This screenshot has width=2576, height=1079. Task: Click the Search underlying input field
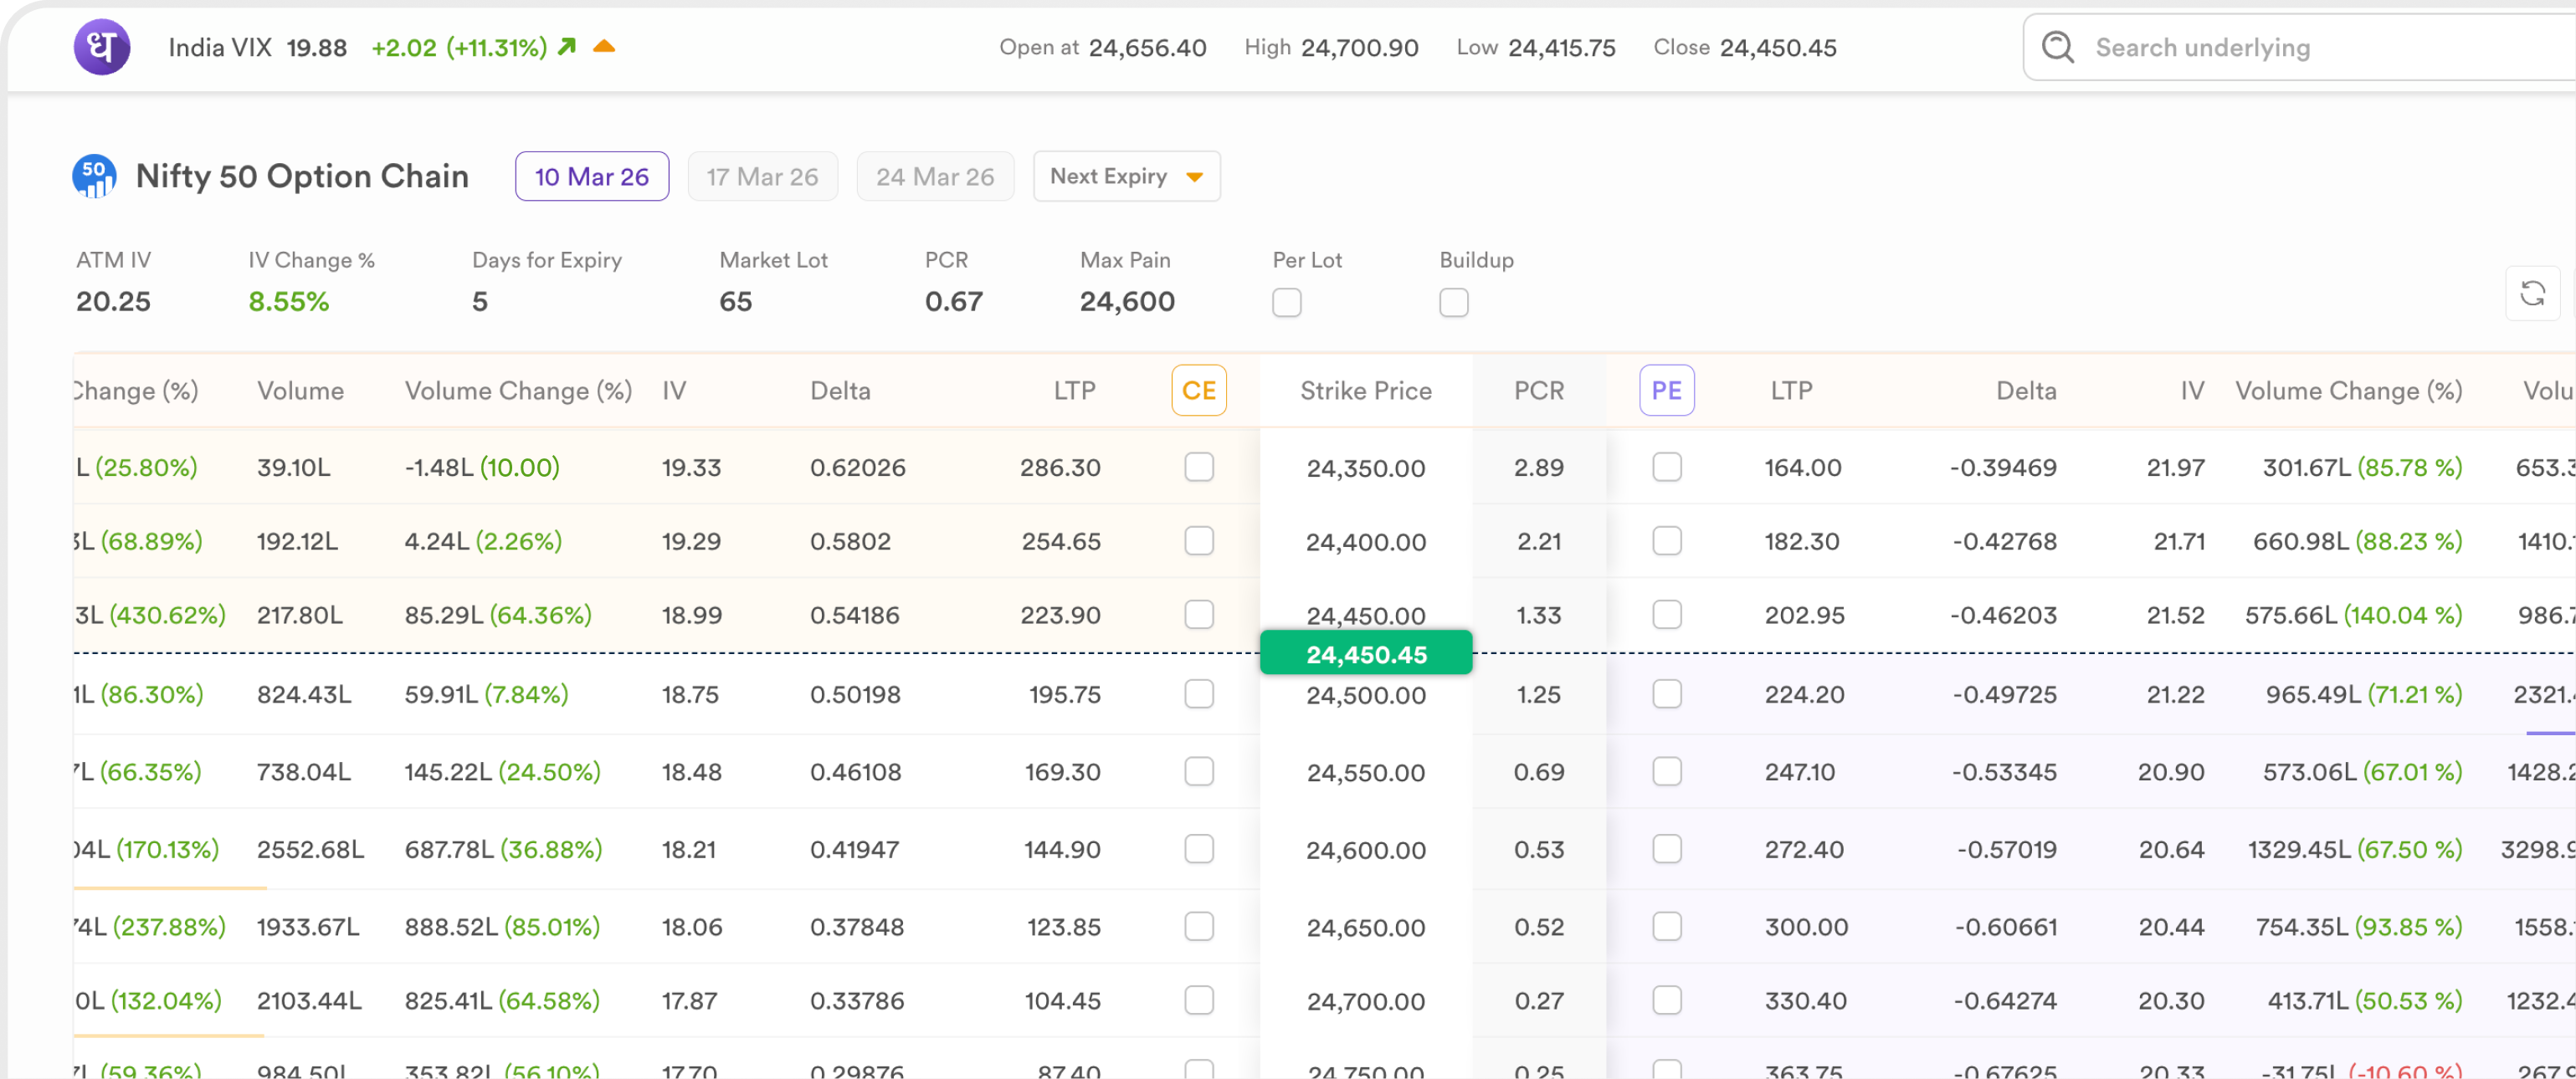(2300, 47)
